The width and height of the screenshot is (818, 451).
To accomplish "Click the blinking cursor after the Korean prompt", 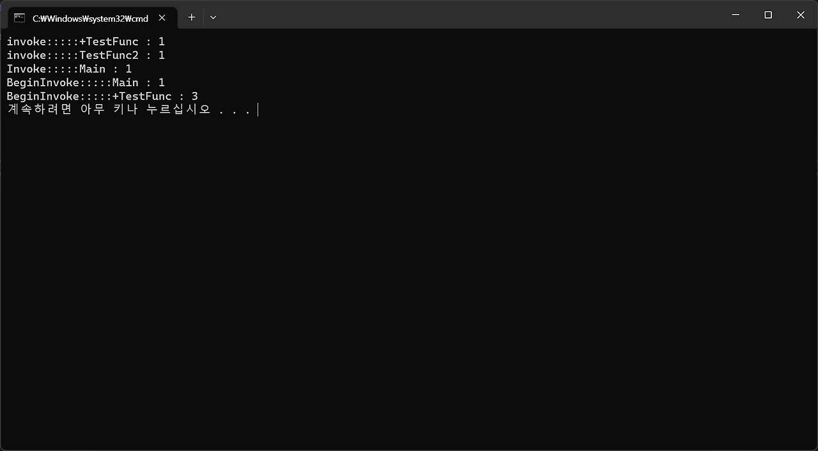I will point(258,109).
